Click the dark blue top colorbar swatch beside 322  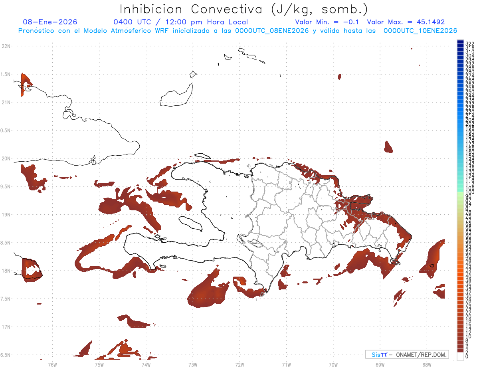tap(460, 42)
